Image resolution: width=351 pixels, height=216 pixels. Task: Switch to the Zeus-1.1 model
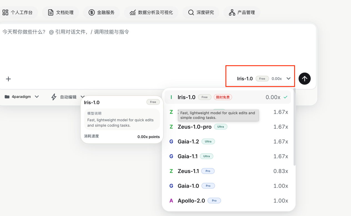[228, 171]
